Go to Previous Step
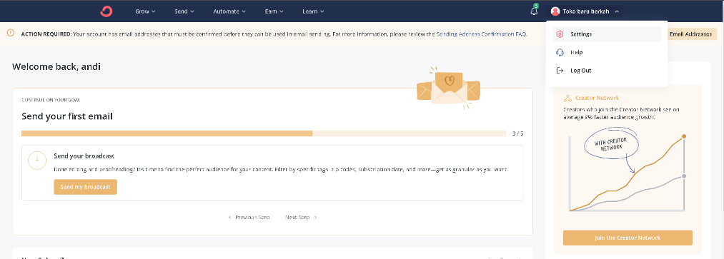This screenshot has width=724, height=259. click(x=249, y=217)
